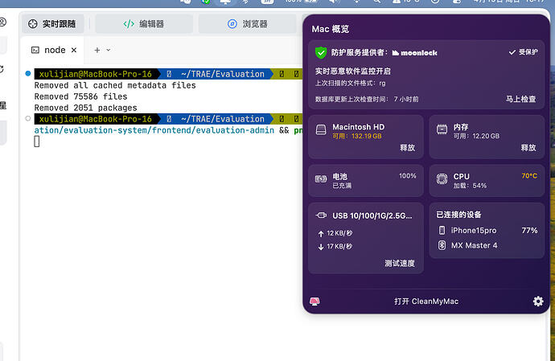Expand the new terminal dropdown chevron
This screenshot has width=555, height=361.
109,51
